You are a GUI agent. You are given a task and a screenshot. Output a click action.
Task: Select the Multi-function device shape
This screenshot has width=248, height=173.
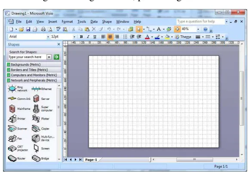[43, 139]
